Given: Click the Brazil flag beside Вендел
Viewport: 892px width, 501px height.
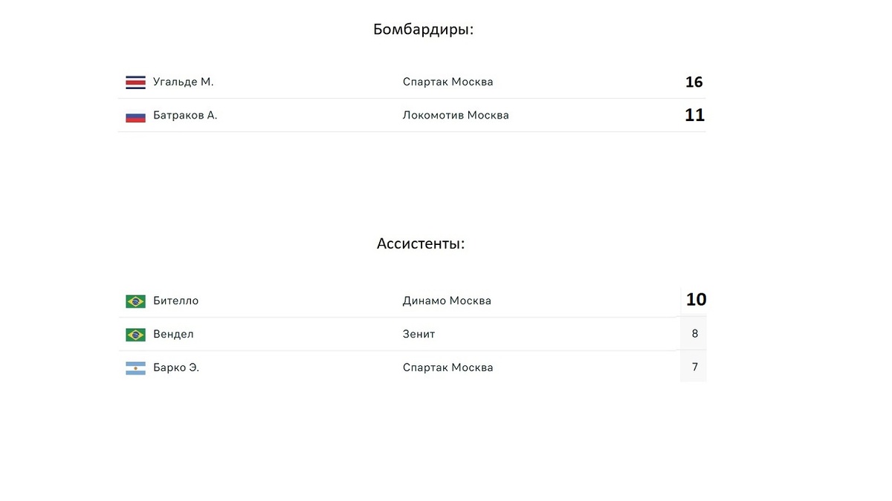Looking at the screenshot, I should tap(135, 335).
